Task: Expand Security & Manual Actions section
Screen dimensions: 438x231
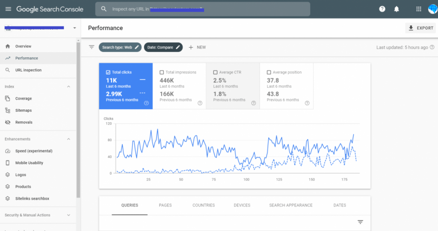Action: click(68, 215)
